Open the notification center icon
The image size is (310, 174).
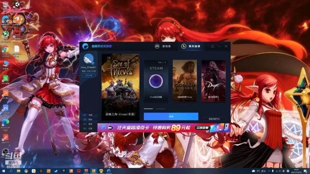(305, 171)
